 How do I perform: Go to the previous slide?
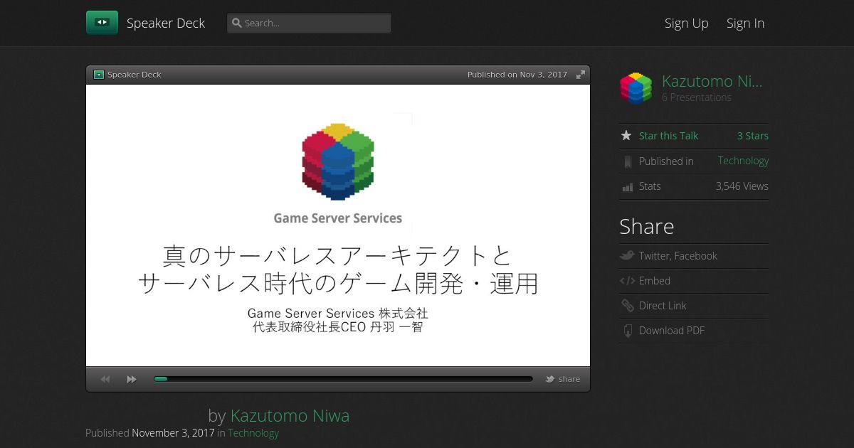point(105,380)
